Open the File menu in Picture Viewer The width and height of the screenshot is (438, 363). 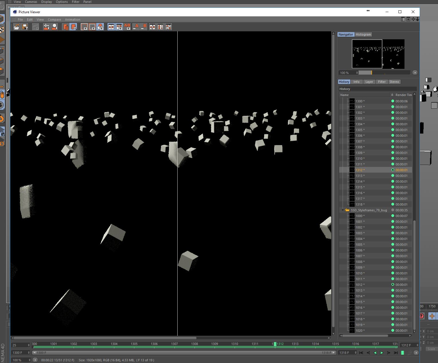click(x=20, y=19)
